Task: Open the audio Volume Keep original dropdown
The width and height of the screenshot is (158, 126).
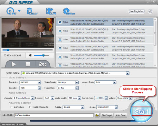Action: pos(131,98)
